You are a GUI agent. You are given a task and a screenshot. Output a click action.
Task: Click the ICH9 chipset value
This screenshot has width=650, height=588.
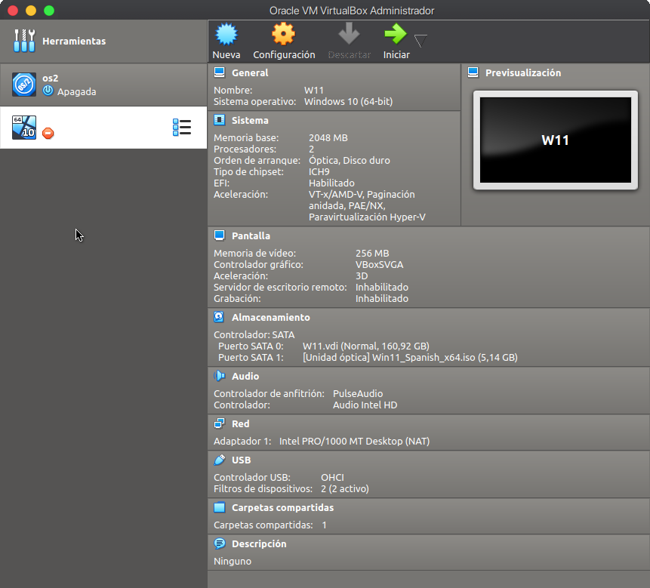tap(319, 172)
